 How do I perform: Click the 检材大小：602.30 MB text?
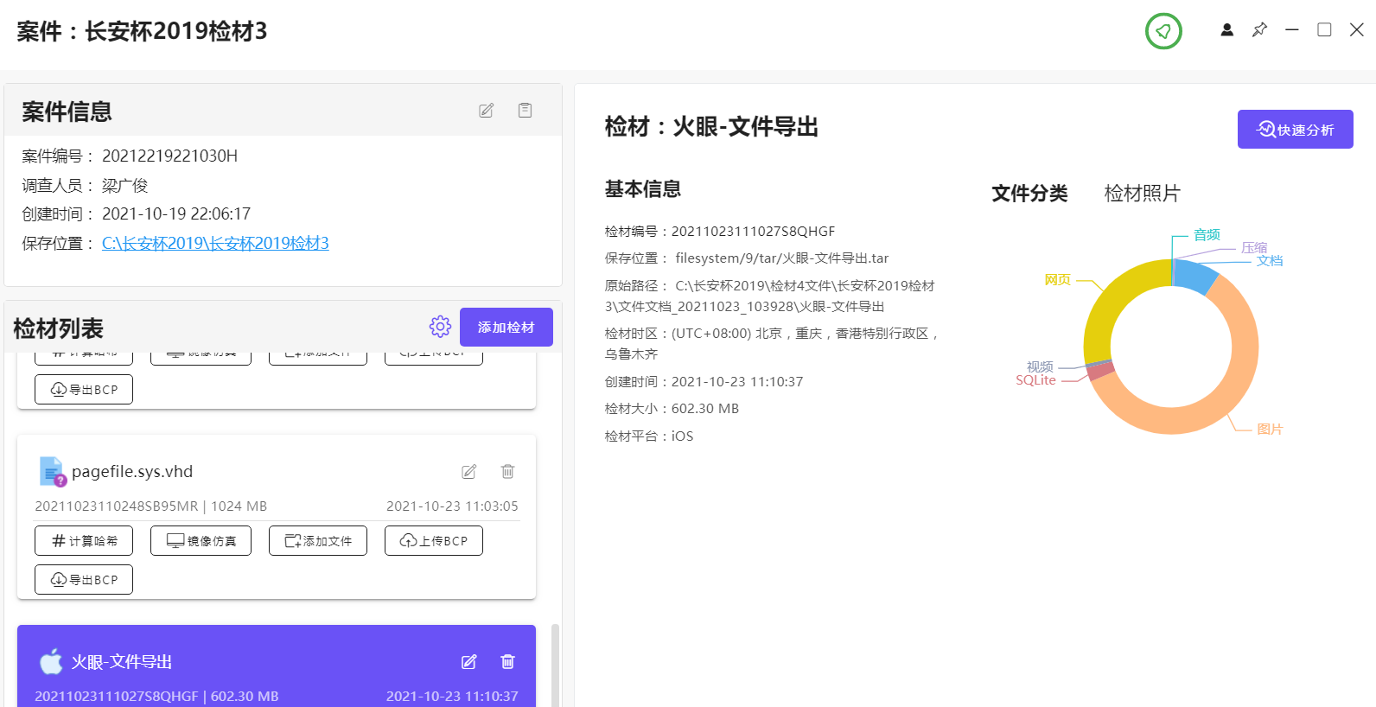672,409
